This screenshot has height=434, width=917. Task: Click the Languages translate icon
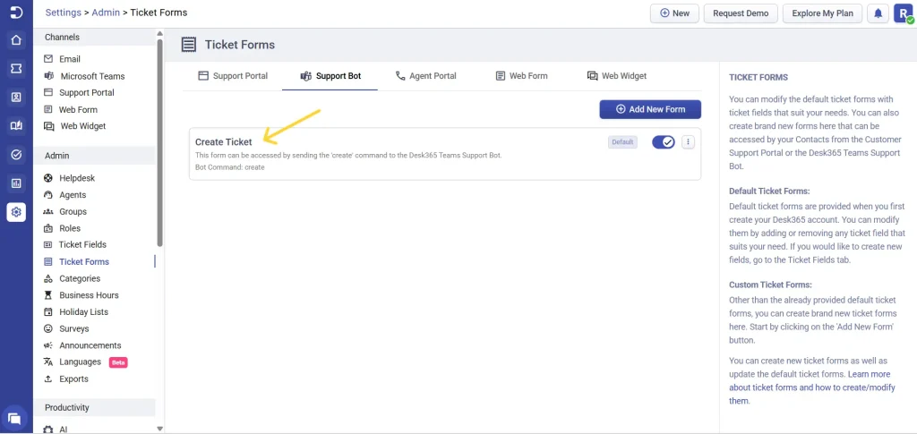(48, 362)
